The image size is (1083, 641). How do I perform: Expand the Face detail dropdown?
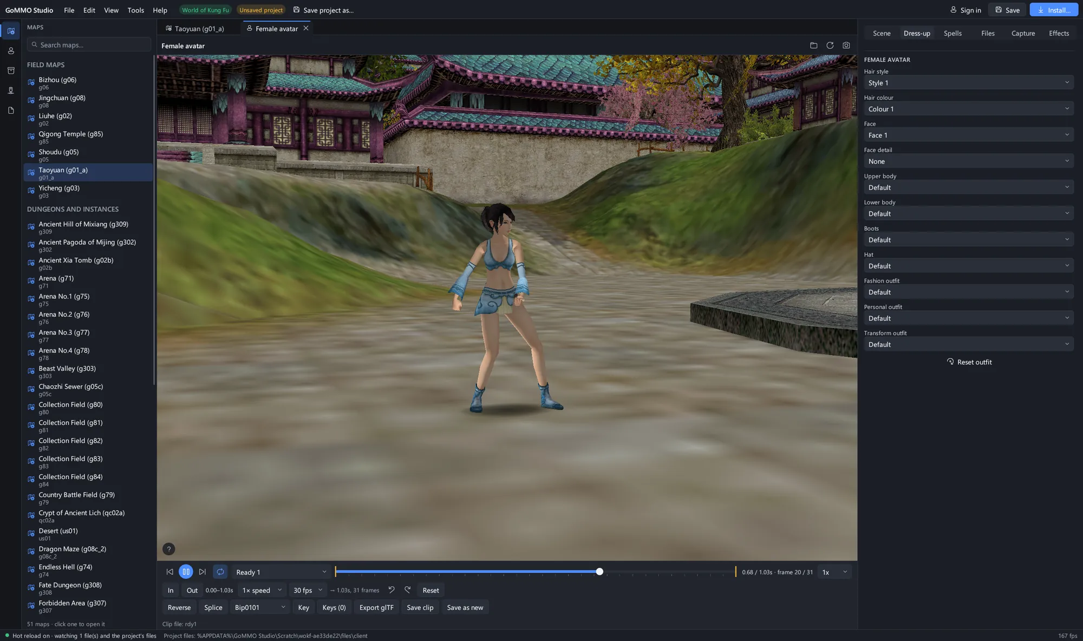point(968,161)
